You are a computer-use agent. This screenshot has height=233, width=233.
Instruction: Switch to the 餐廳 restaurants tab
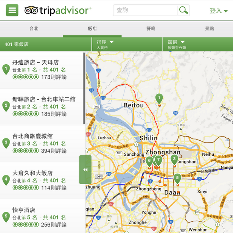pos(151,29)
